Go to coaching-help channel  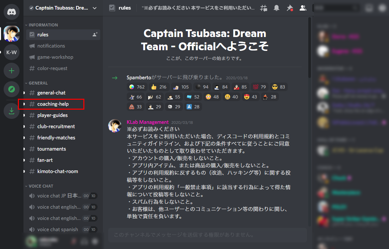point(63,104)
